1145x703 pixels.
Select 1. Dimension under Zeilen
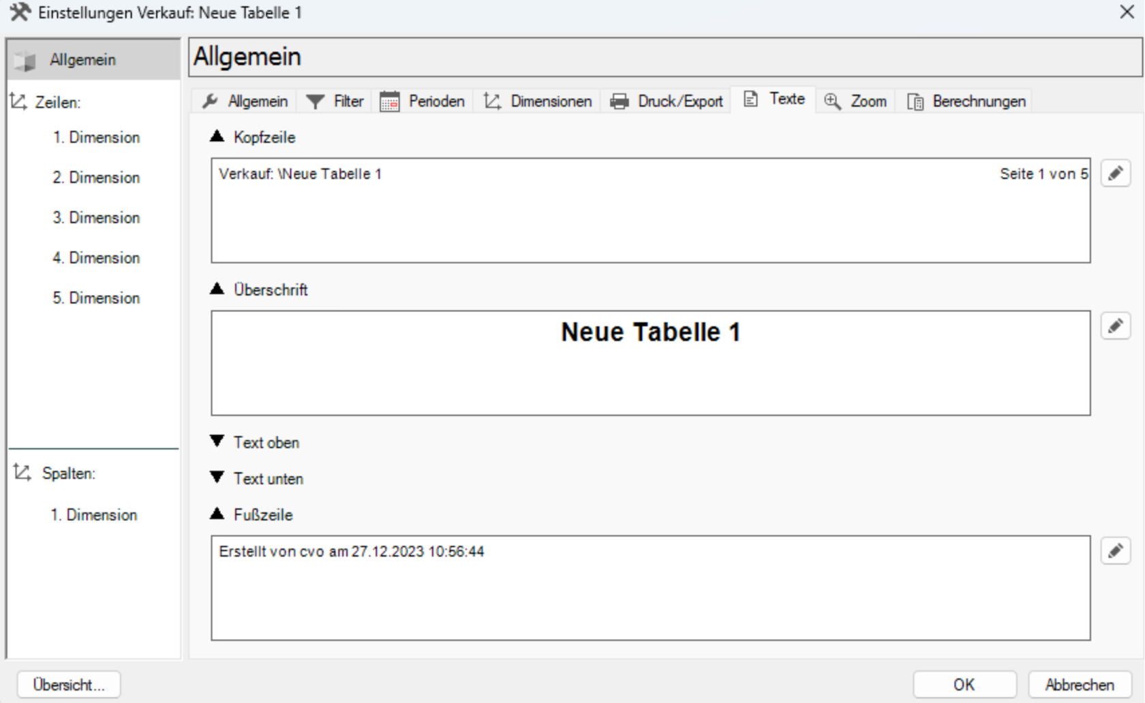pyautogui.click(x=96, y=137)
